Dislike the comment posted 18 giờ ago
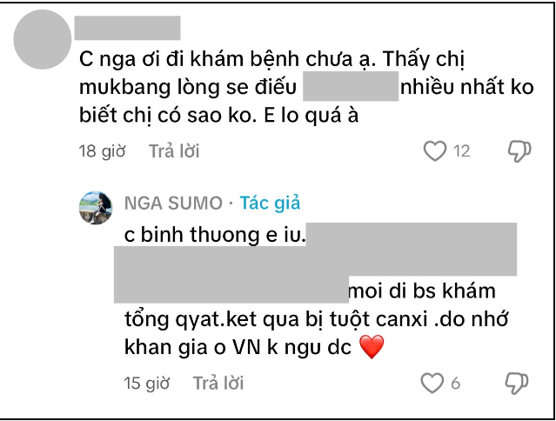The height and width of the screenshot is (421, 556). click(x=519, y=151)
